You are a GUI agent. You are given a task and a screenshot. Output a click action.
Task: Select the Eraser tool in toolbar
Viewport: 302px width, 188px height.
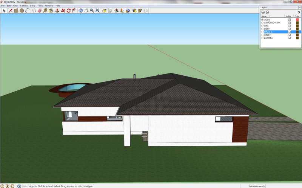[x=39, y=11]
